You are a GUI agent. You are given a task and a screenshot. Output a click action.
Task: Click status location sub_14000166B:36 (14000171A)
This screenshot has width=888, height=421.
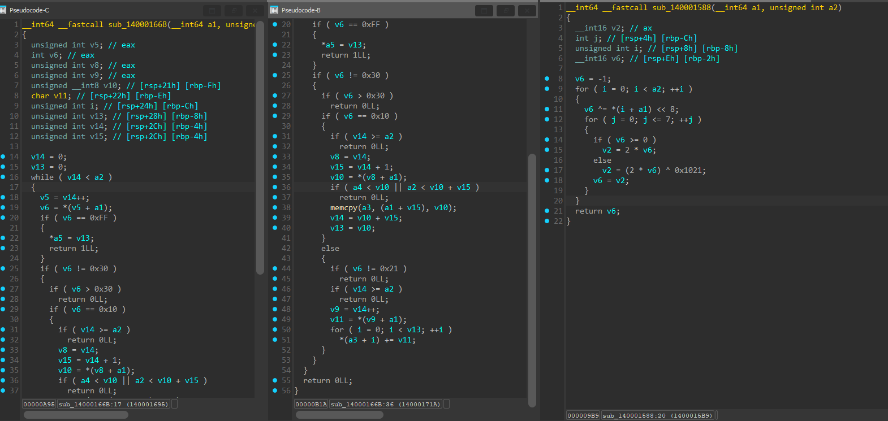tap(385, 404)
